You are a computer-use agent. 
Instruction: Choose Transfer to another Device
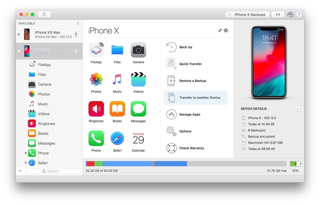coord(195,98)
